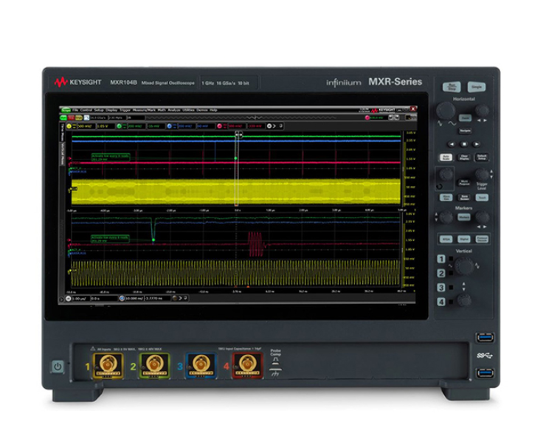The image size is (546, 430).
Task: Click the zoom window marker on upper waveform
Action: pyautogui.click(x=238, y=133)
